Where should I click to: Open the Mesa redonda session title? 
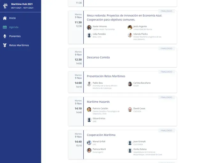125,18
